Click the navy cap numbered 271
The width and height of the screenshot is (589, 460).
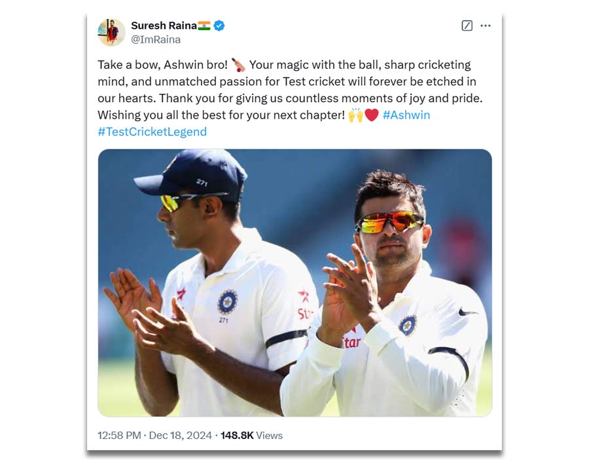pyautogui.click(x=192, y=174)
